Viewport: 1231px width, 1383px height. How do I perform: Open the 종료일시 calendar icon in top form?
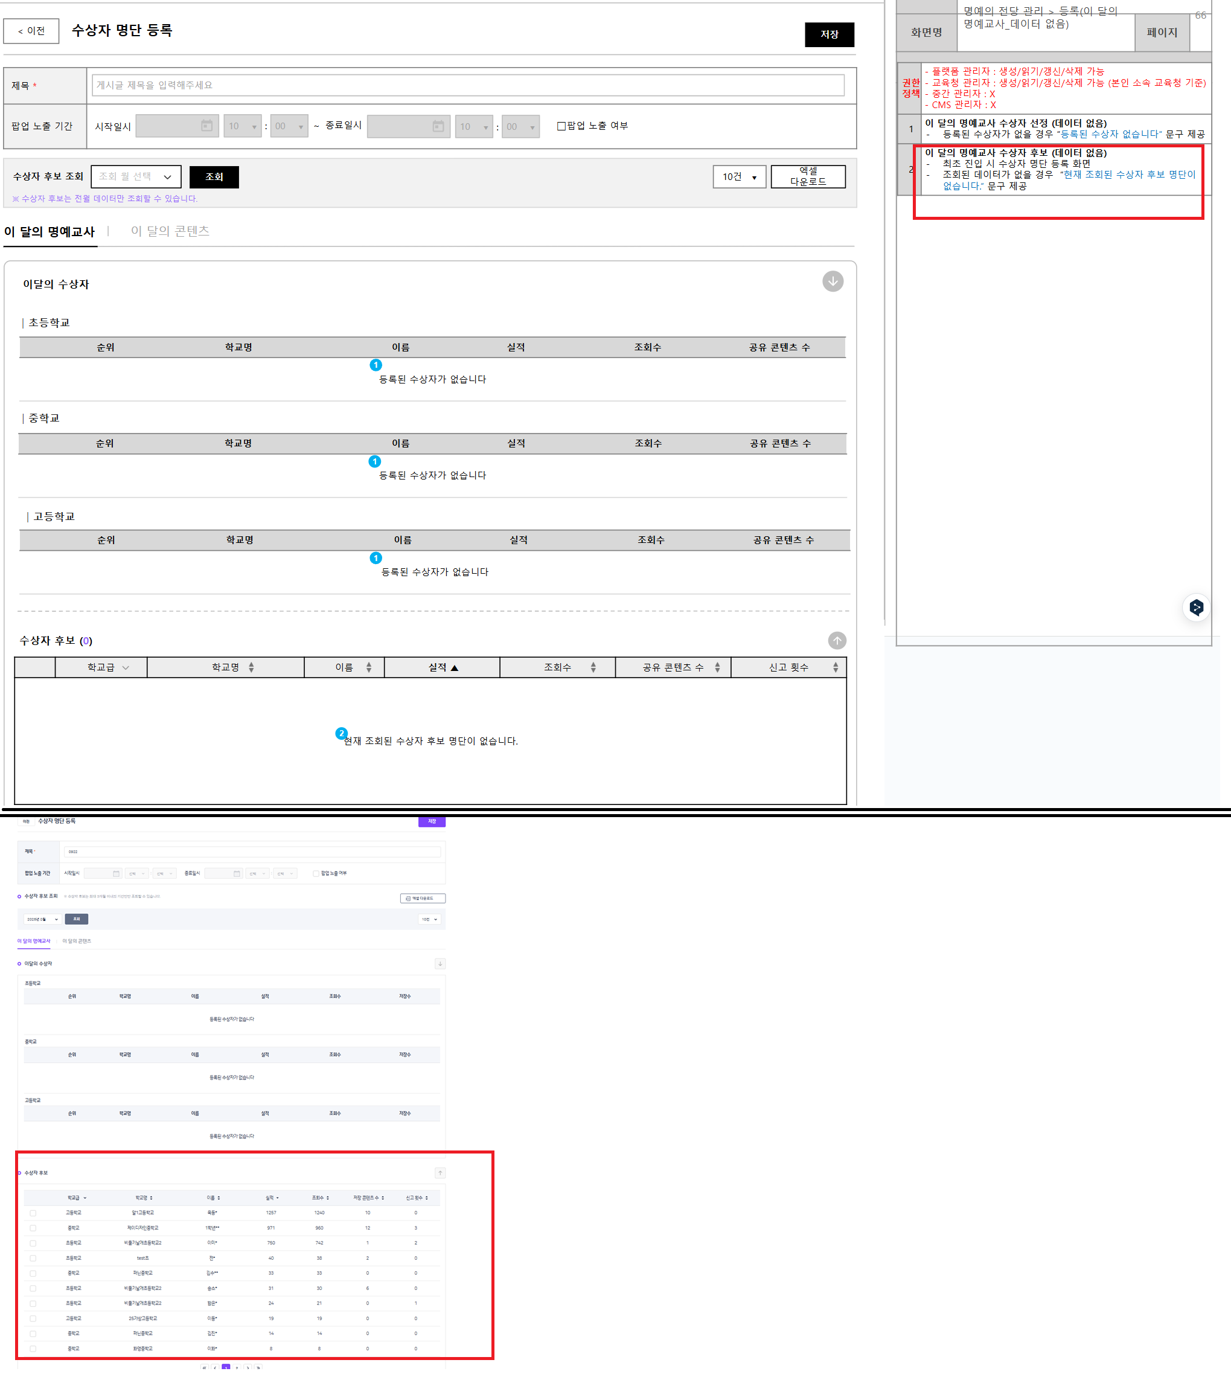[x=438, y=127]
